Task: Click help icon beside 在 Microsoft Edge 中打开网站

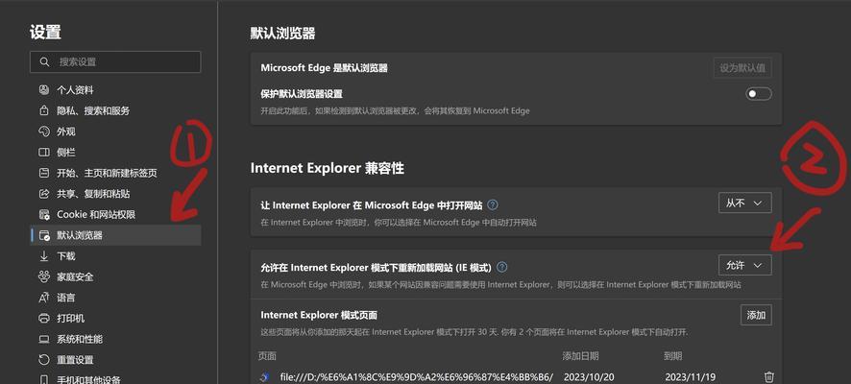Action: (x=493, y=205)
